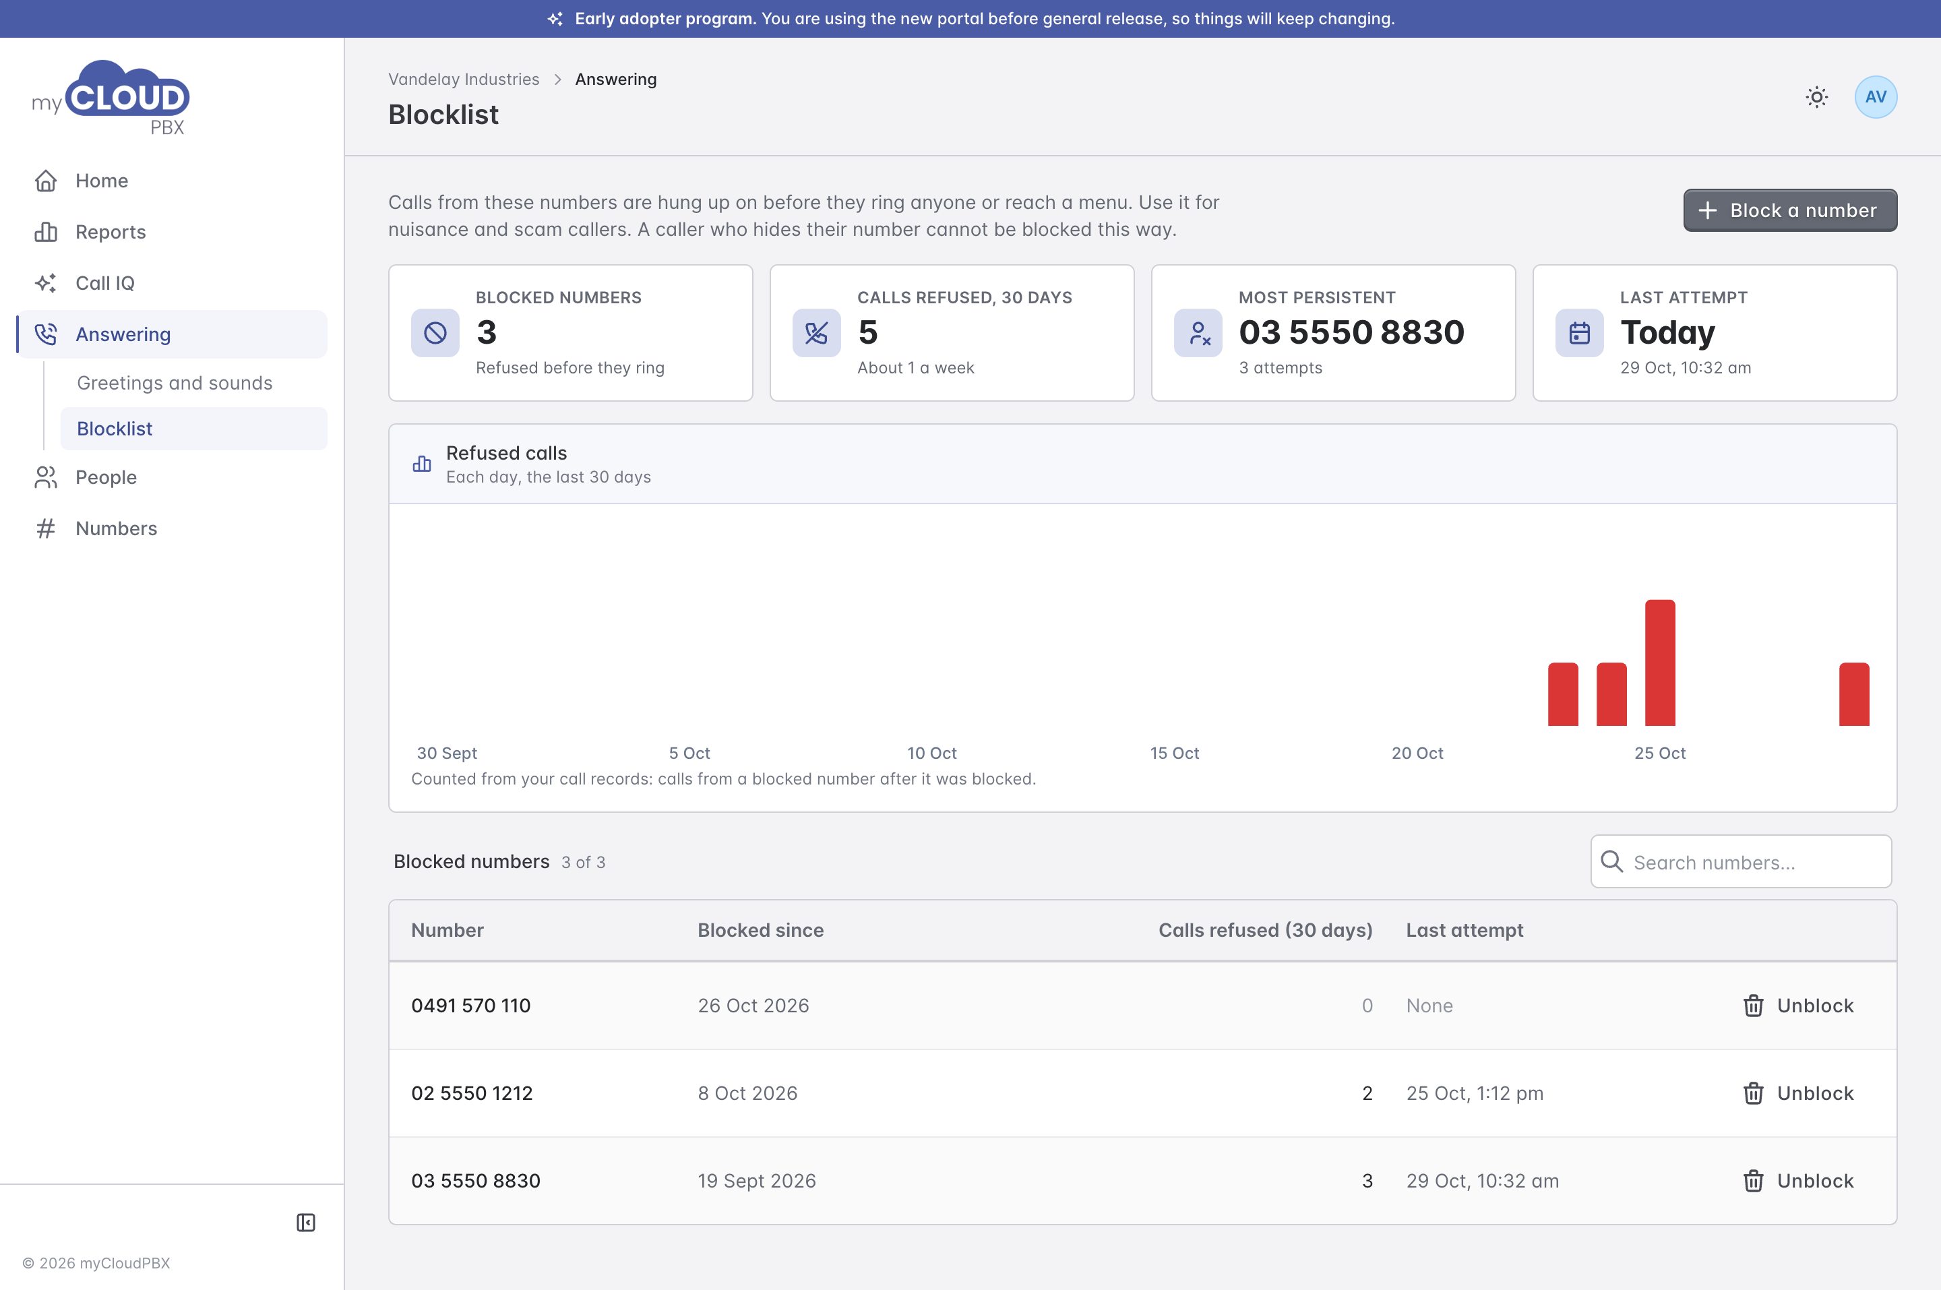
Task: Click the Block a number button
Action: point(1789,210)
